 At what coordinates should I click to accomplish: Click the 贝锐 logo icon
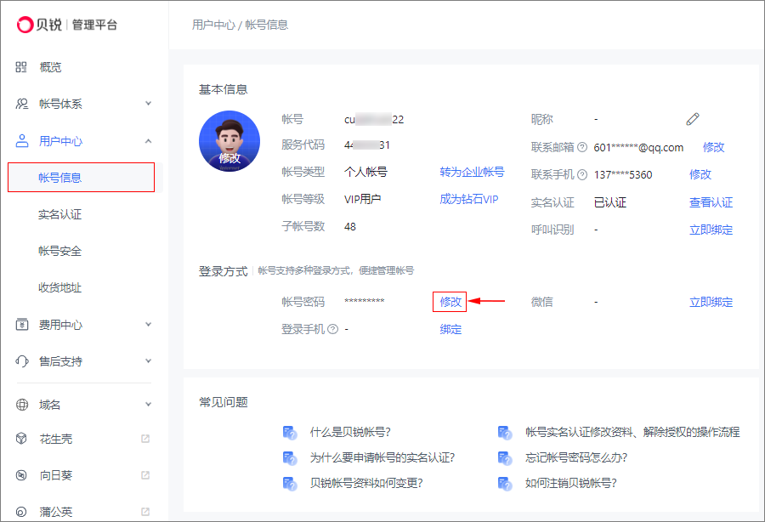25,25
